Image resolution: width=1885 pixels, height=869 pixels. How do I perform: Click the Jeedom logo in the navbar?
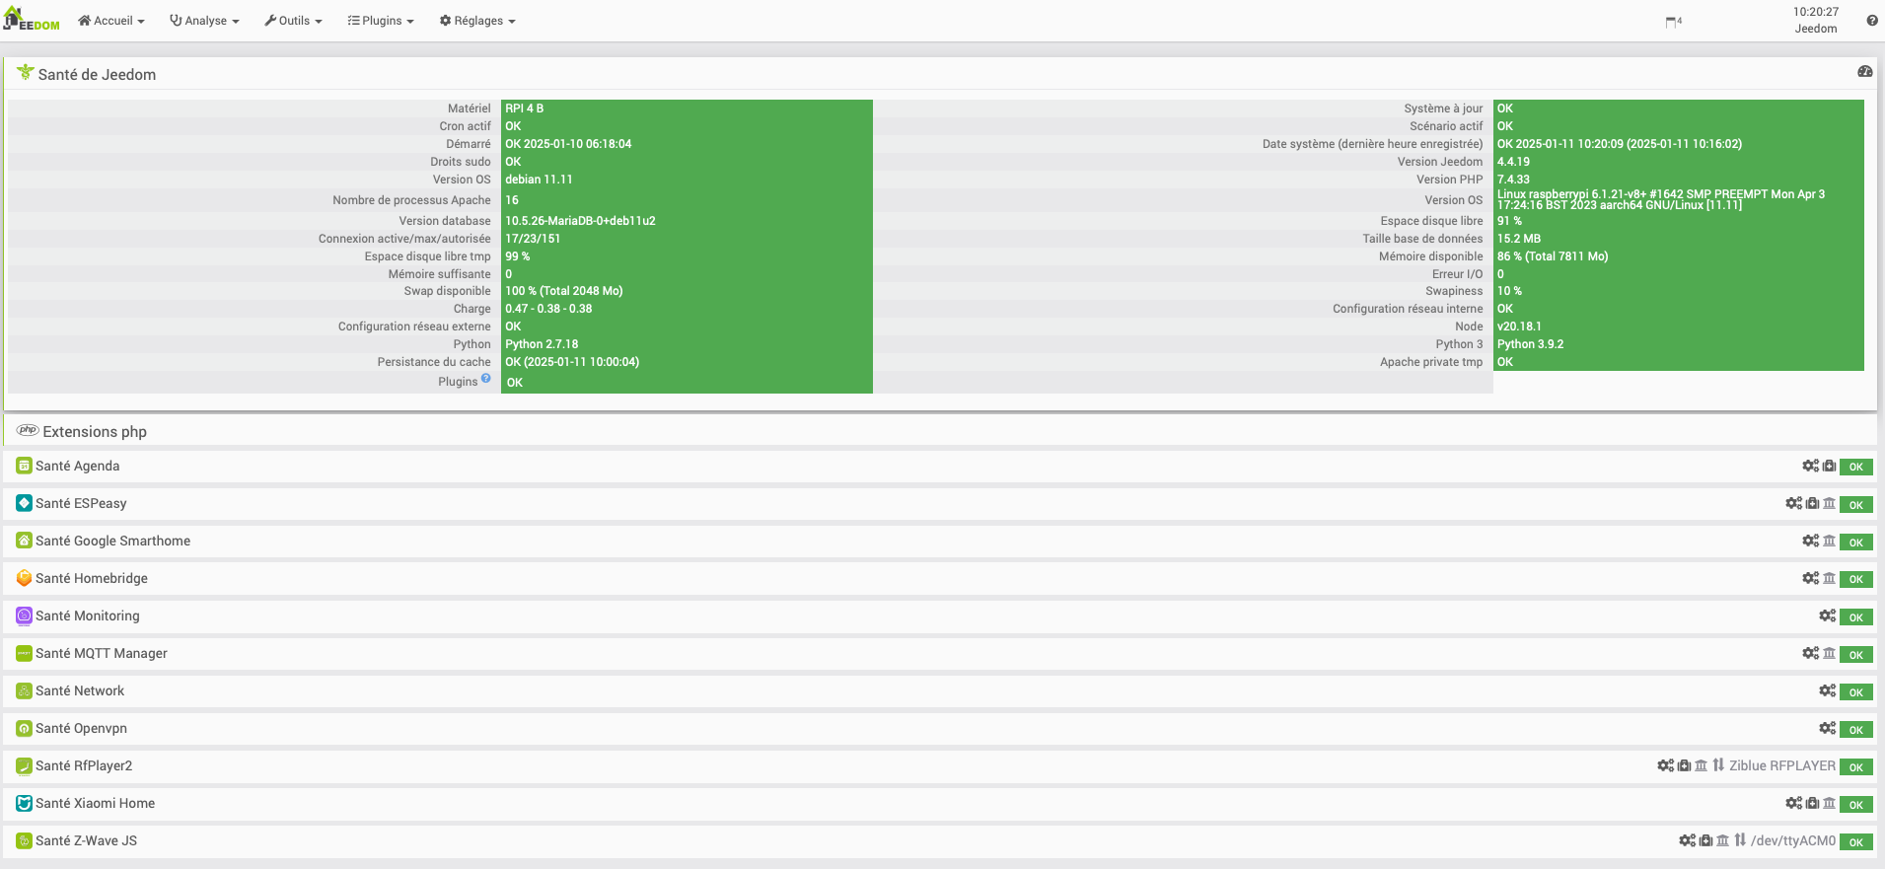tap(32, 20)
